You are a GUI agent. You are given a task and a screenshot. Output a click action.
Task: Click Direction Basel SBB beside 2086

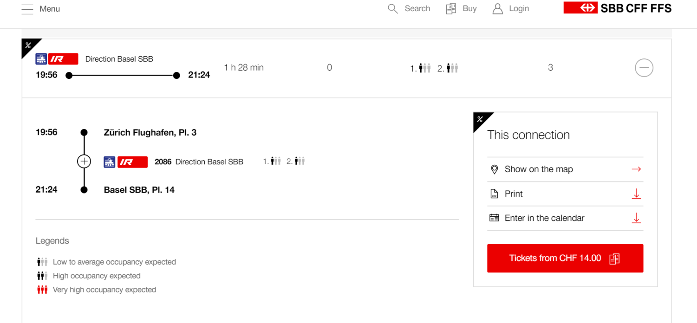(x=209, y=162)
